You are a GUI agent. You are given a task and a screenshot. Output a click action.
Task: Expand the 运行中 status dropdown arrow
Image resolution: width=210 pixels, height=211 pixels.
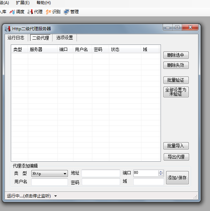(55, 196)
